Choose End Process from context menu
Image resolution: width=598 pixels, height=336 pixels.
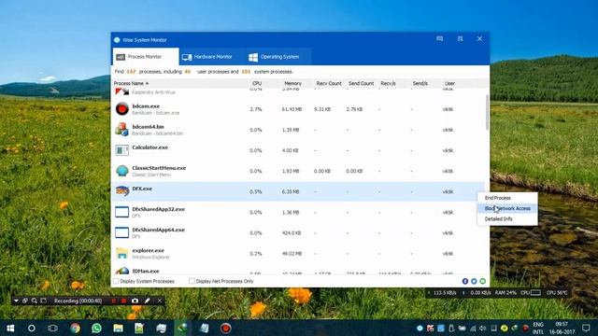(497, 198)
